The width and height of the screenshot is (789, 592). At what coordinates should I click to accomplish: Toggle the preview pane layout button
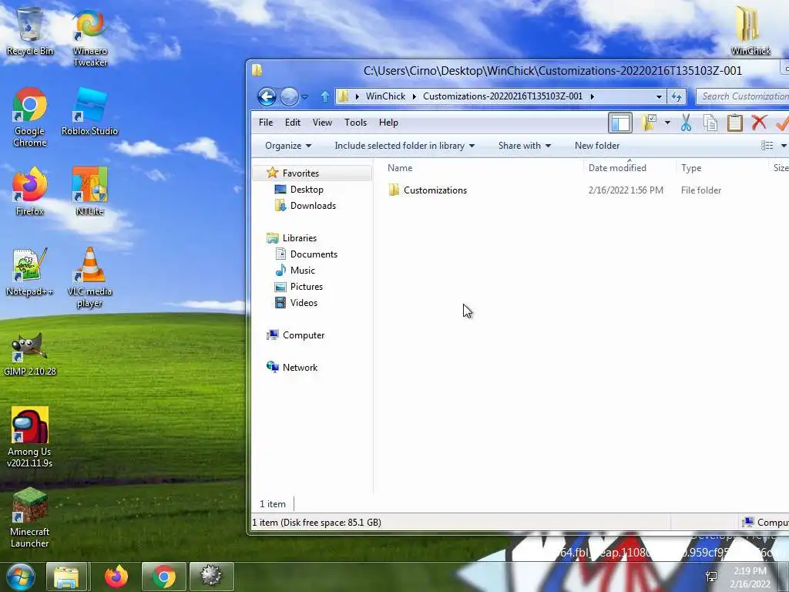click(x=620, y=123)
